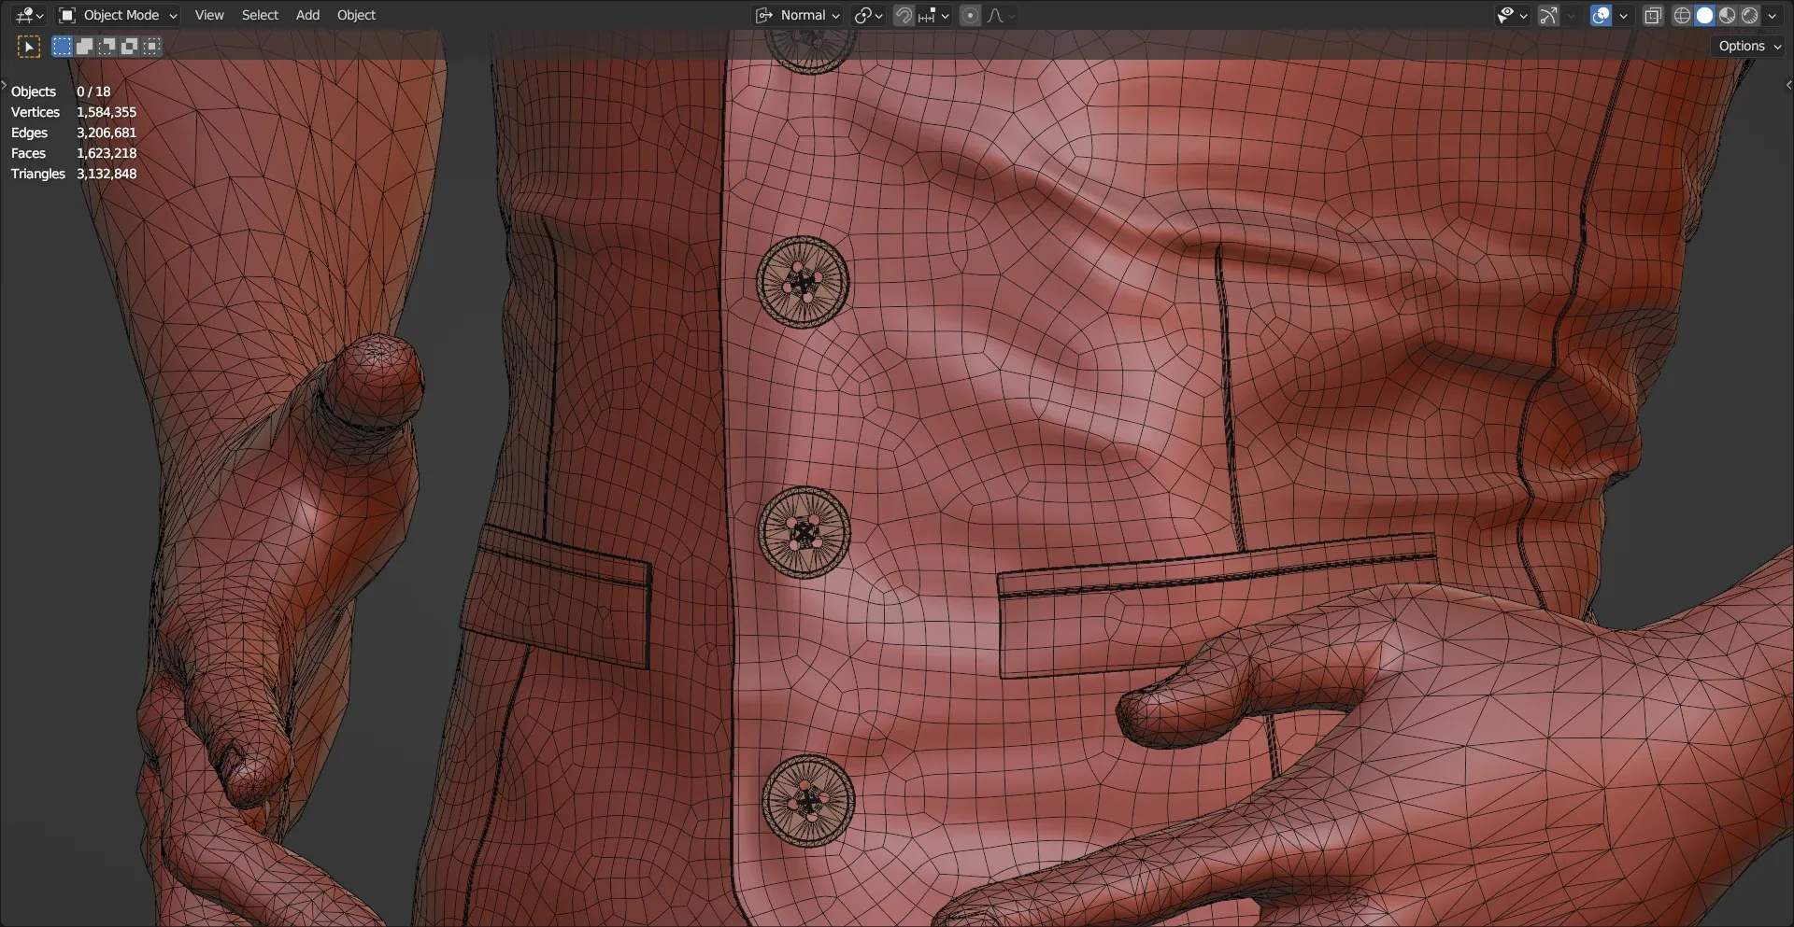The image size is (1794, 927).
Task: Choose Subtract selection mode
Action: click(x=107, y=46)
